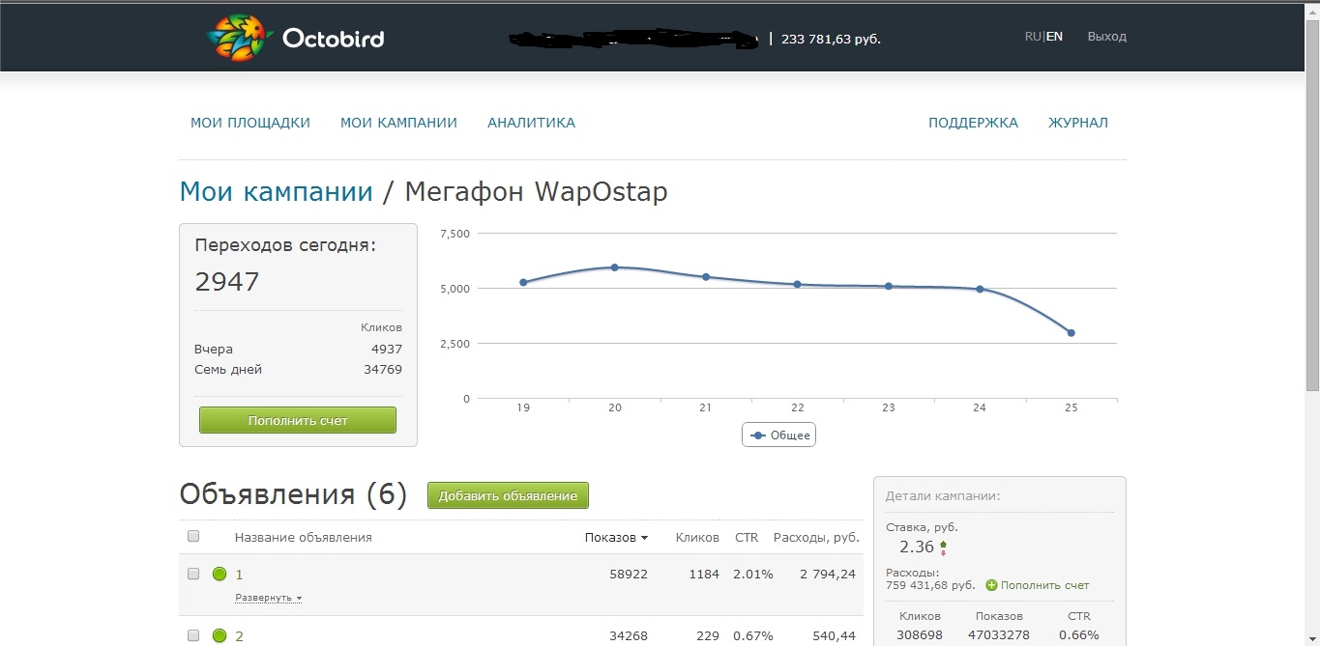Click chart data point for day 19
The width and height of the screenshot is (1320, 646).
(523, 282)
